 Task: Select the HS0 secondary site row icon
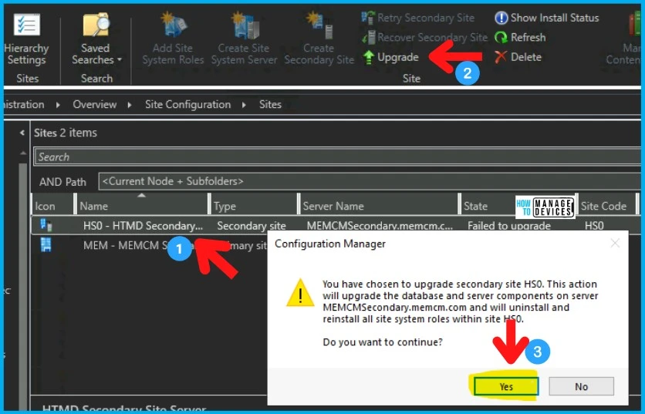click(46, 225)
